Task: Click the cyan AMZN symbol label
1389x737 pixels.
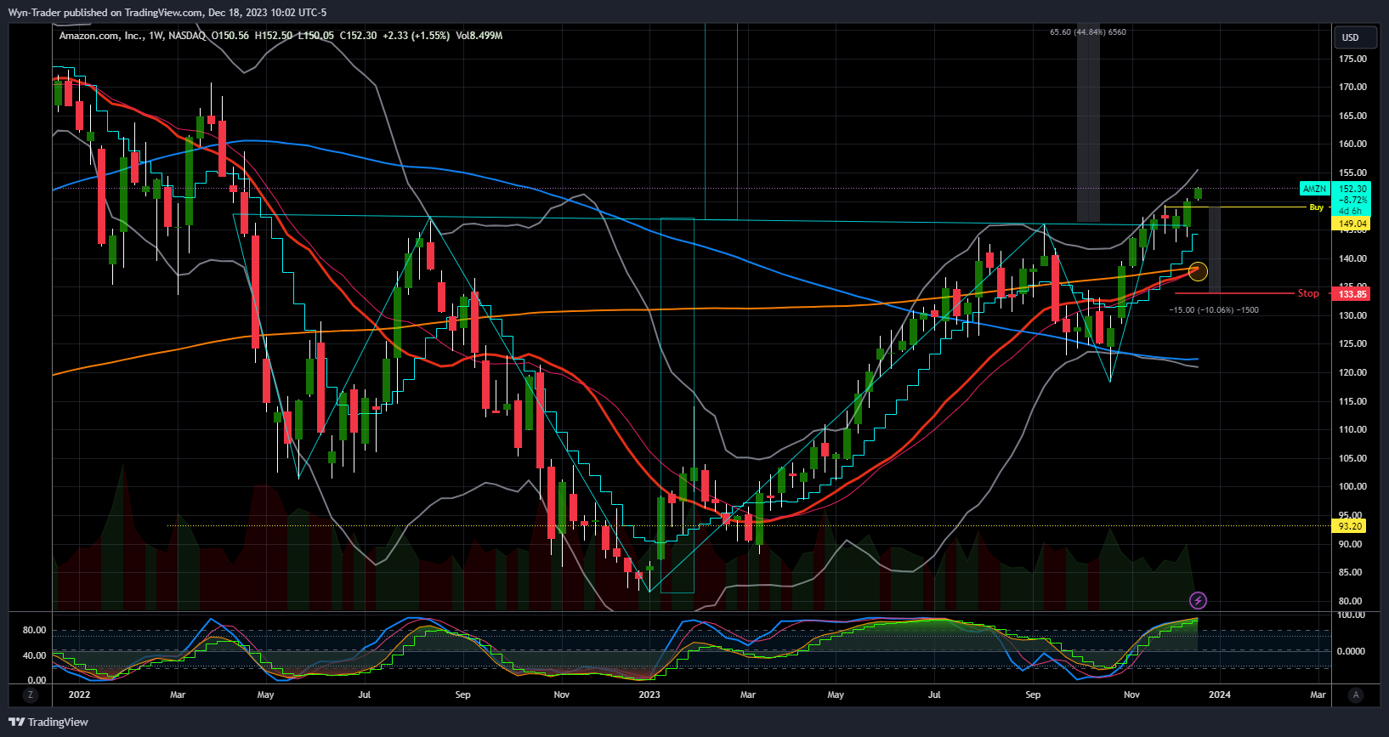Action: coord(1314,189)
